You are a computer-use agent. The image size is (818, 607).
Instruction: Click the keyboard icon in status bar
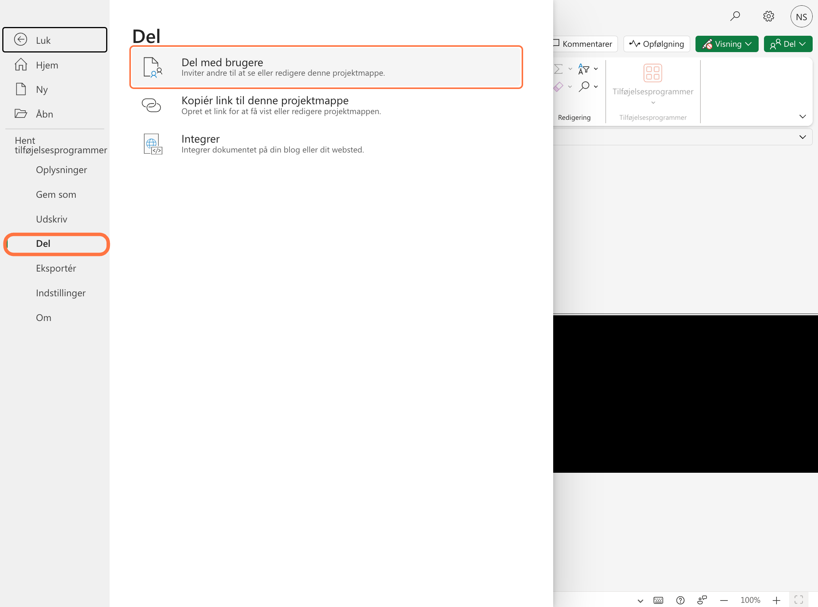(658, 600)
